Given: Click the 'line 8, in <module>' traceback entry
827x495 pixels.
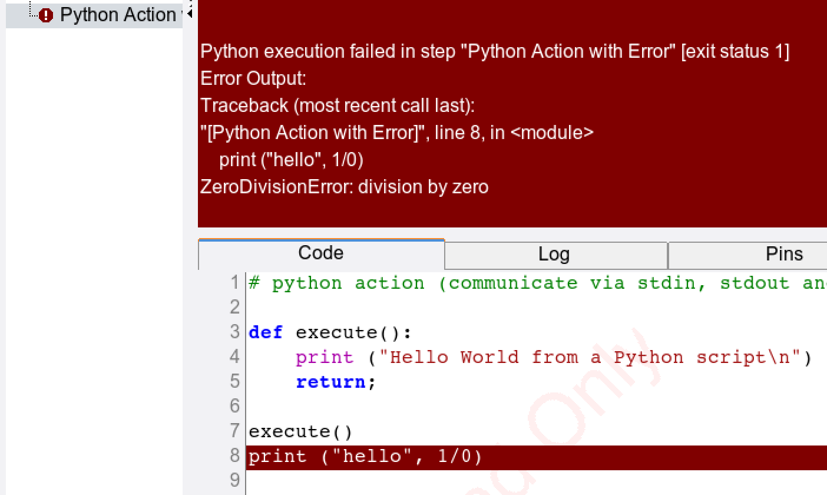Looking at the screenshot, I should tap(514, 133).
